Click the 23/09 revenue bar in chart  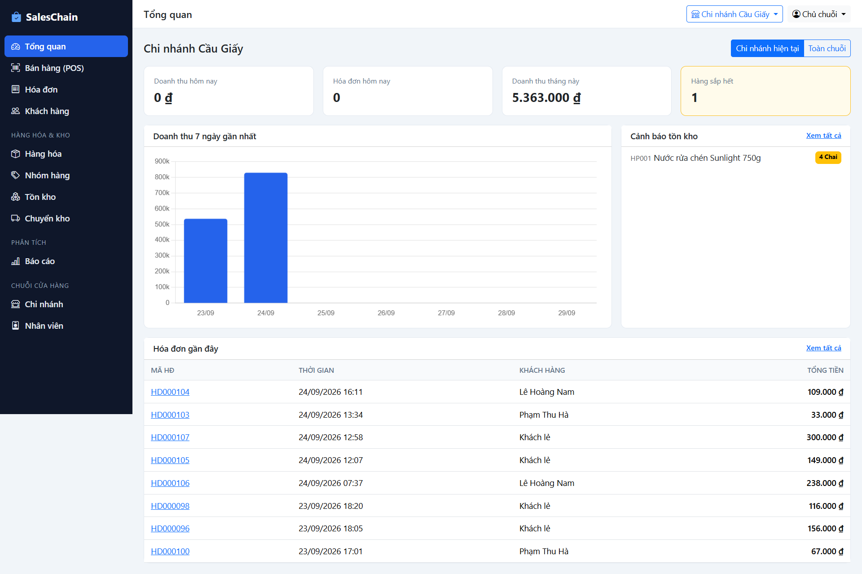click(x=206, y=261)
